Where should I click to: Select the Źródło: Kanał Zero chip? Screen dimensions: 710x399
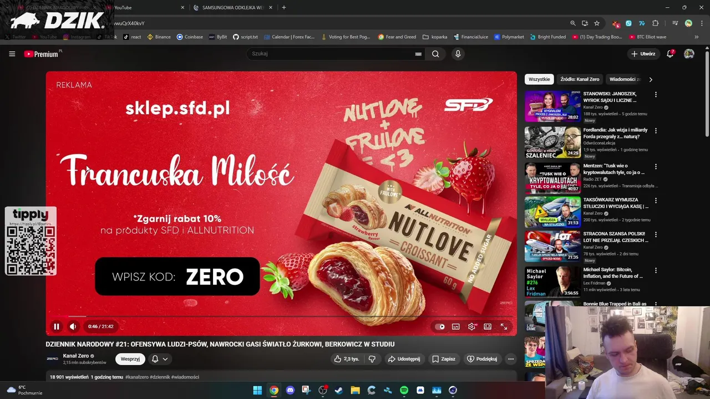pyautogui.click(x=580, y=79)
